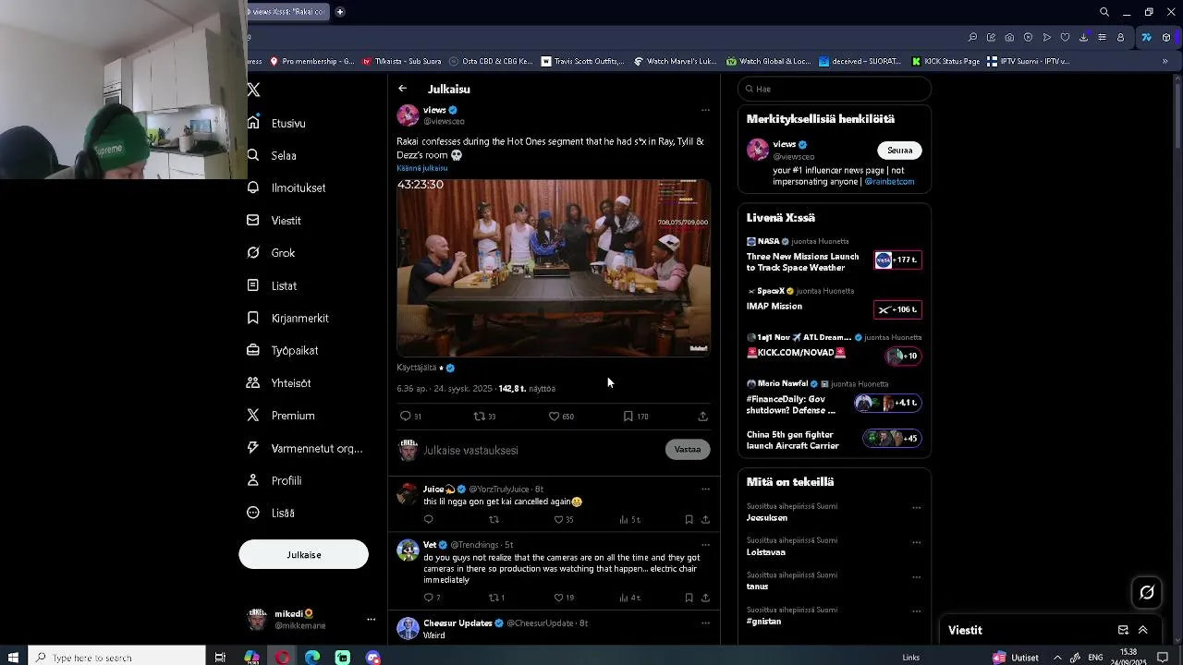
Task: Show more bookmarks chevron
Action: [x=1165, y=61]
